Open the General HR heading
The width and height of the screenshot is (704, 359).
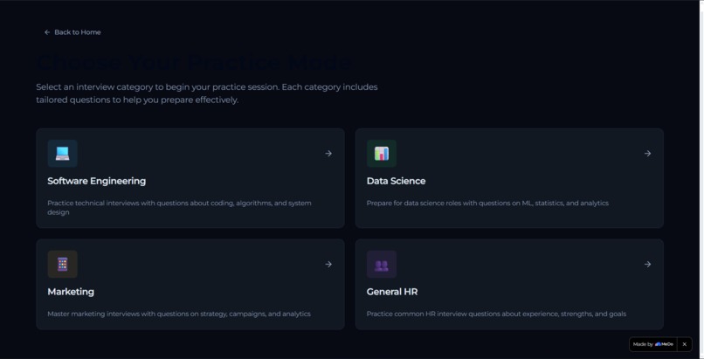point(392,292)
